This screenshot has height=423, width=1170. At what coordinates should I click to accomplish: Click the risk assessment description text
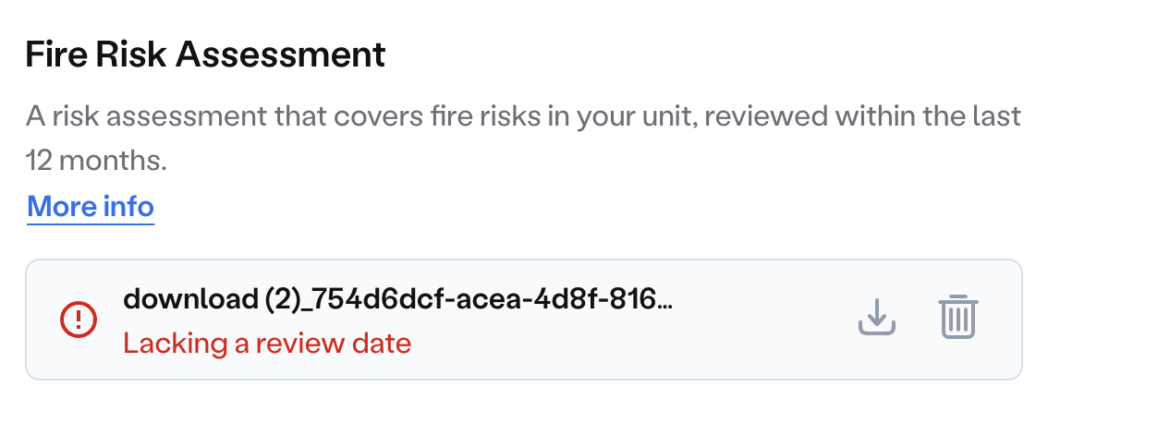523,139
